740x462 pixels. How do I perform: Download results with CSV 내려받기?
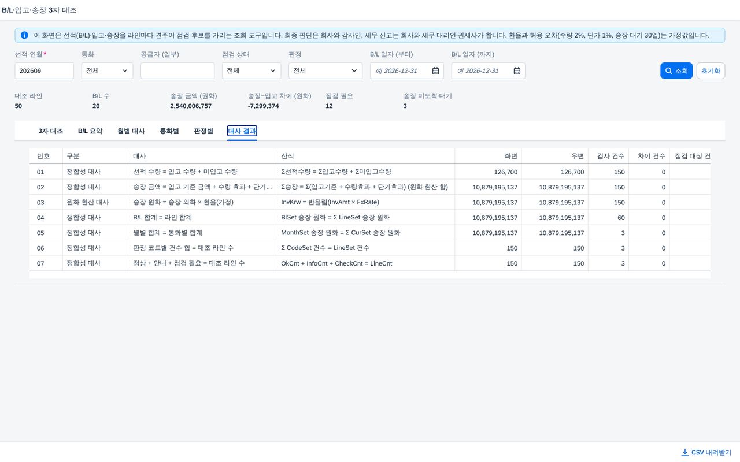coord(706,452)
